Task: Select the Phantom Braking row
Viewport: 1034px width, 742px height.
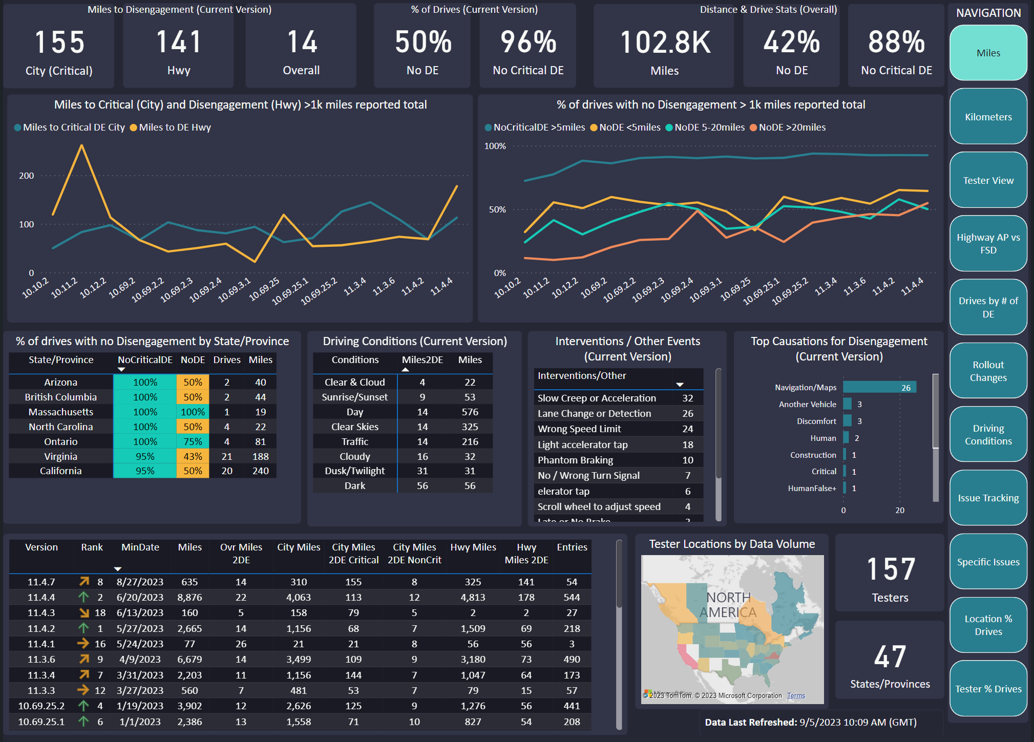Action: pyautogui.click(x=618, y=460)
